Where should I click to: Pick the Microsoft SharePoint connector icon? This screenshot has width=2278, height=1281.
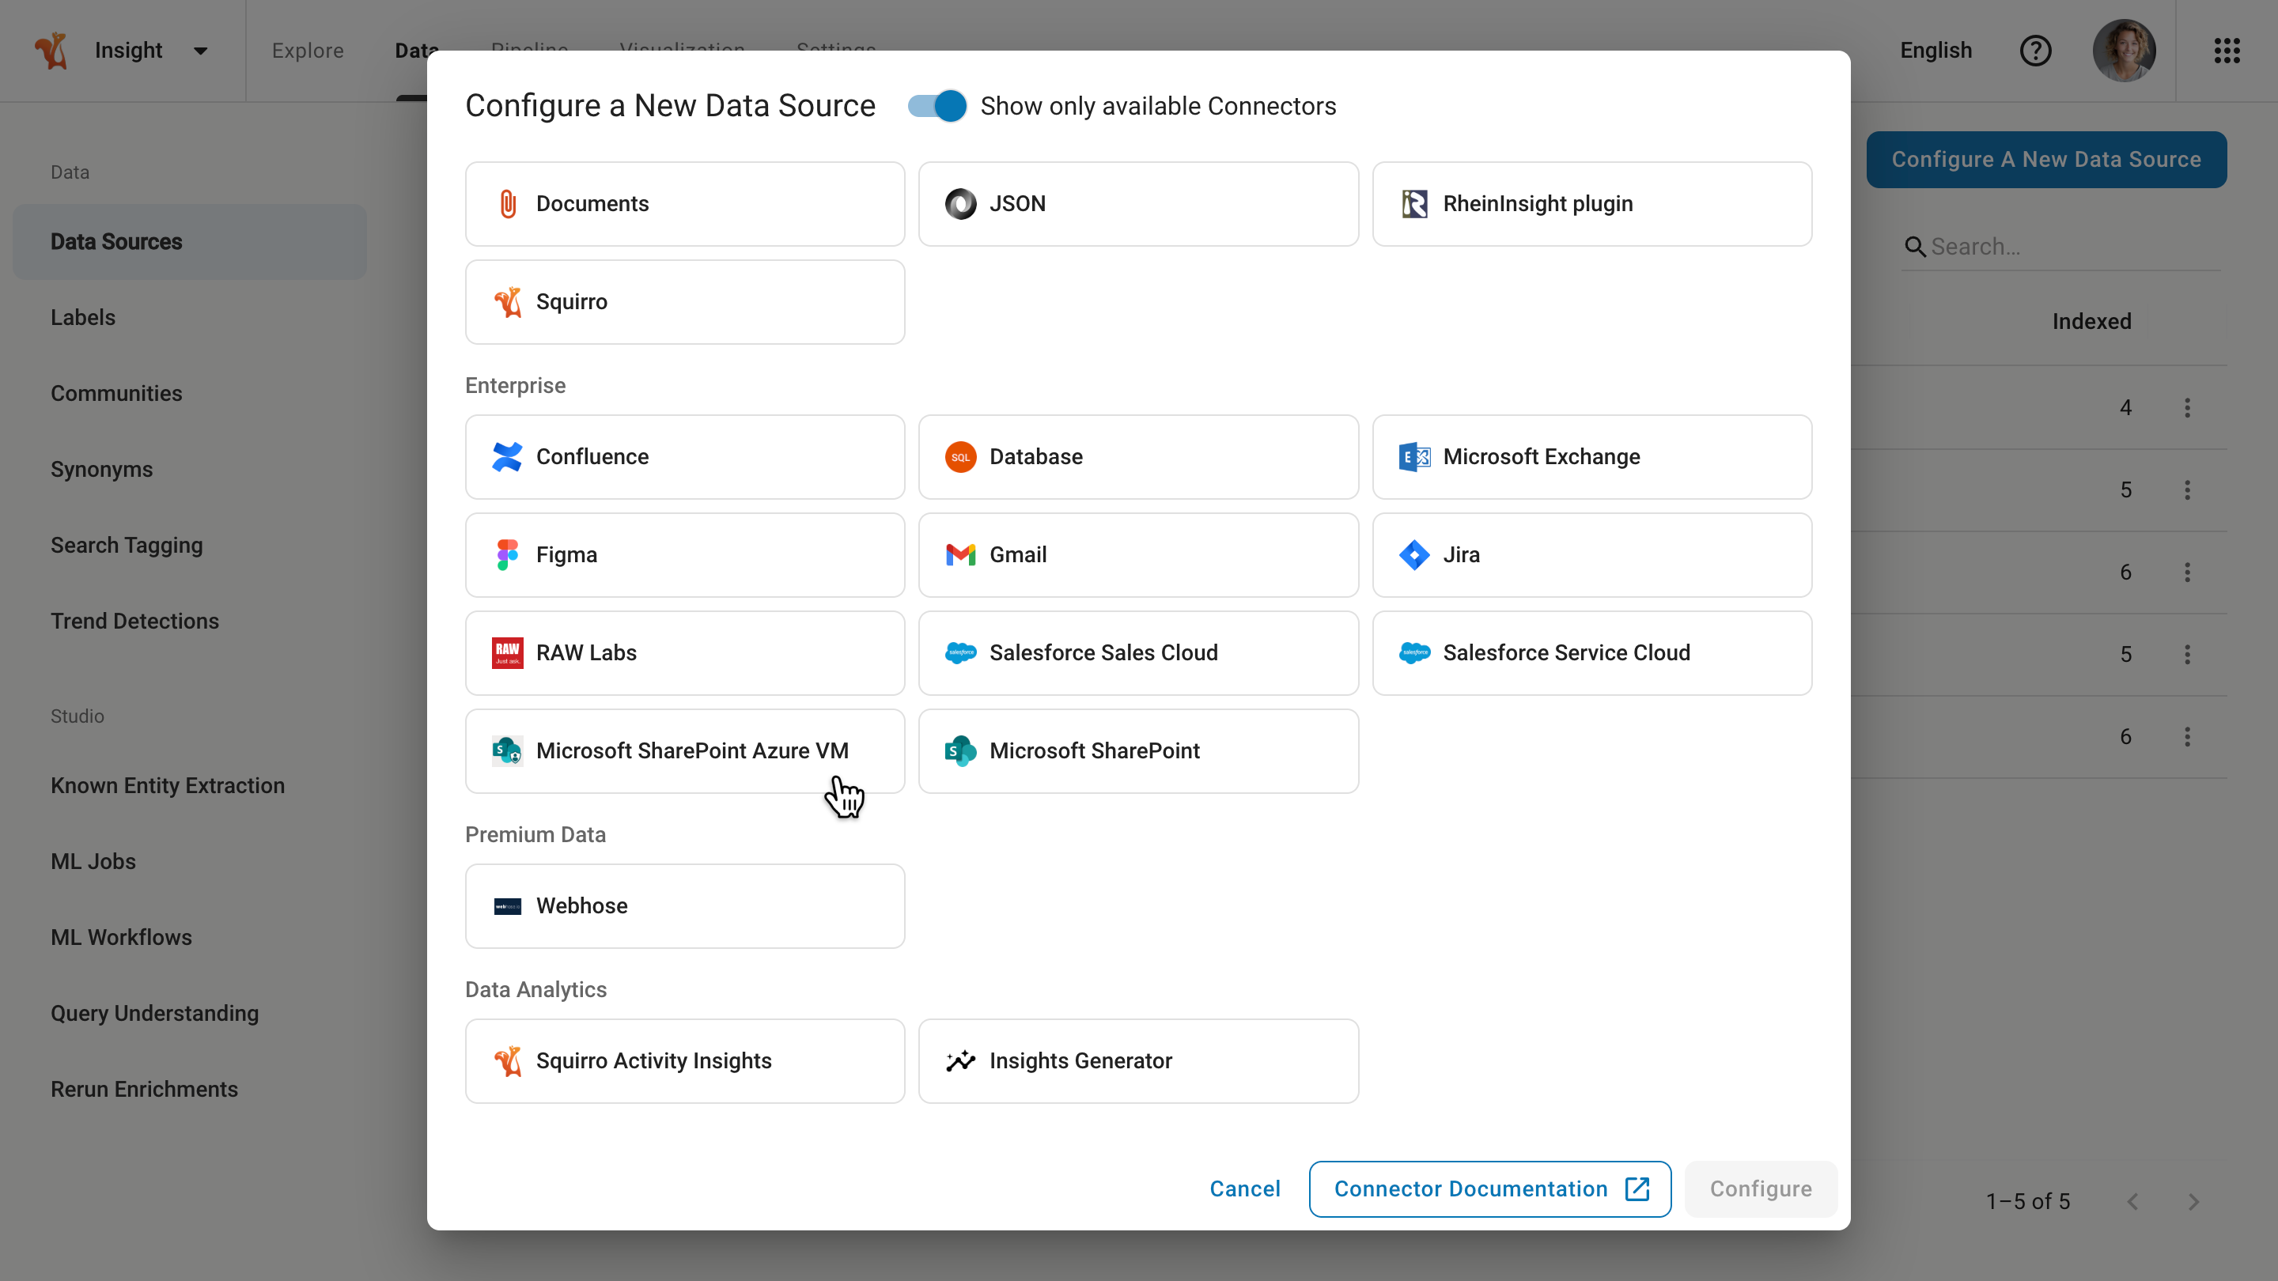point(960,750)
